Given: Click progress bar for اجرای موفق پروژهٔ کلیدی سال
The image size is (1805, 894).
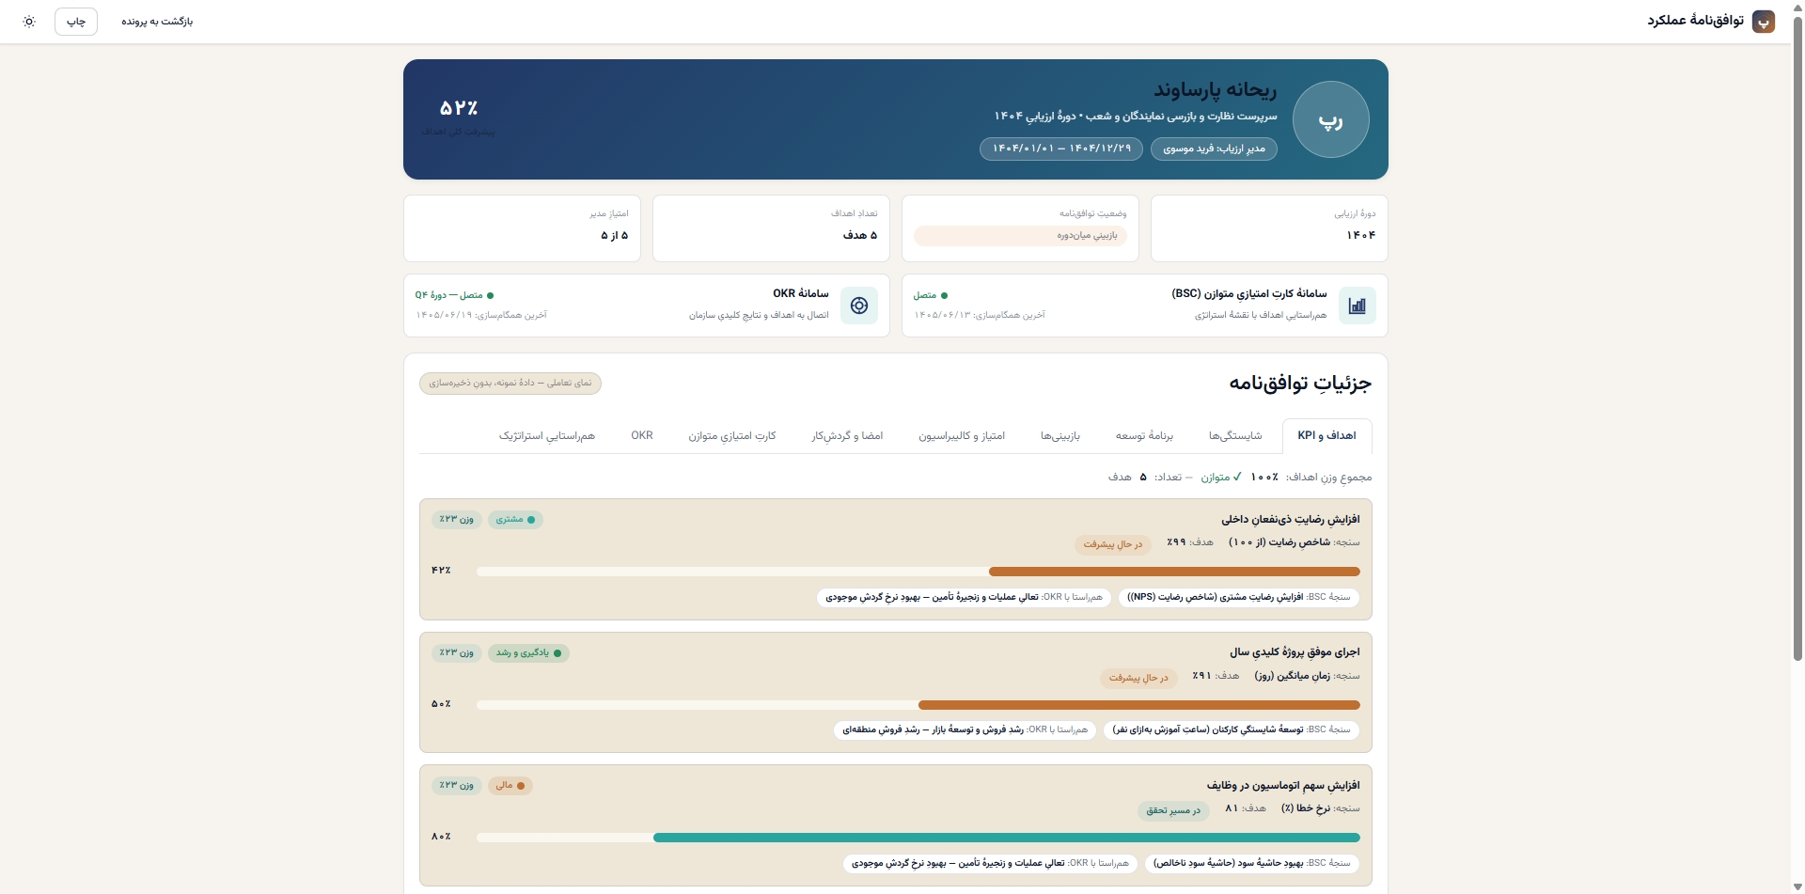Looking at the screenshot, I should point(918,705).
